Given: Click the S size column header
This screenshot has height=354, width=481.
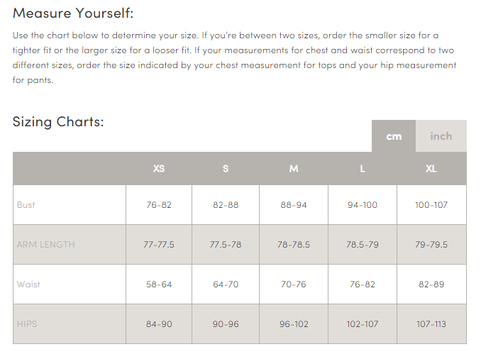Looking at the screenshot, I should (x=226, y=168).
